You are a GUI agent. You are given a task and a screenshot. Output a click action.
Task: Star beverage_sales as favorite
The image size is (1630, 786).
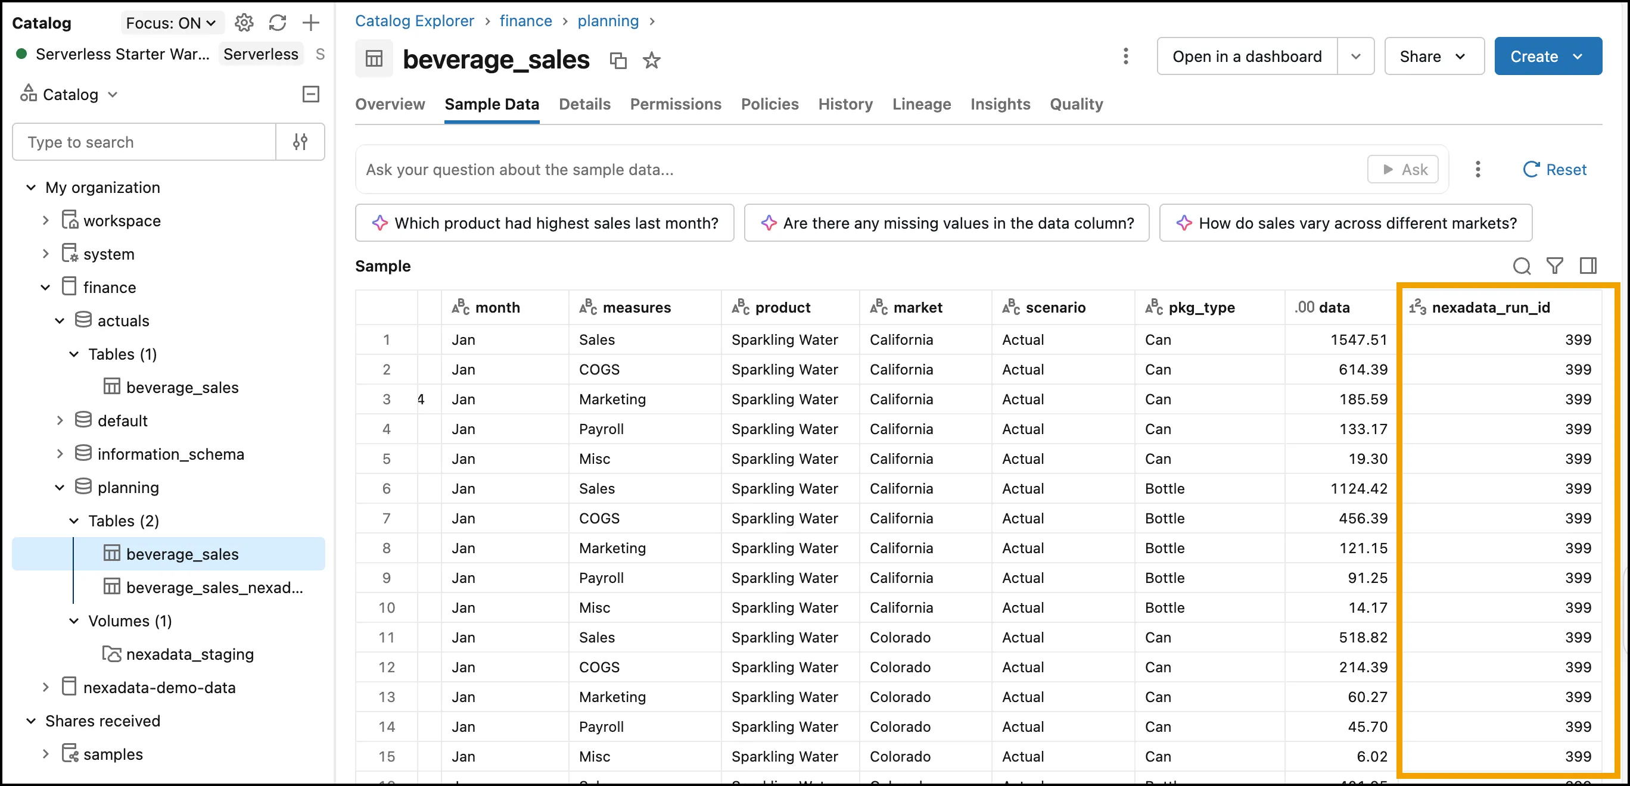(651, 60)
